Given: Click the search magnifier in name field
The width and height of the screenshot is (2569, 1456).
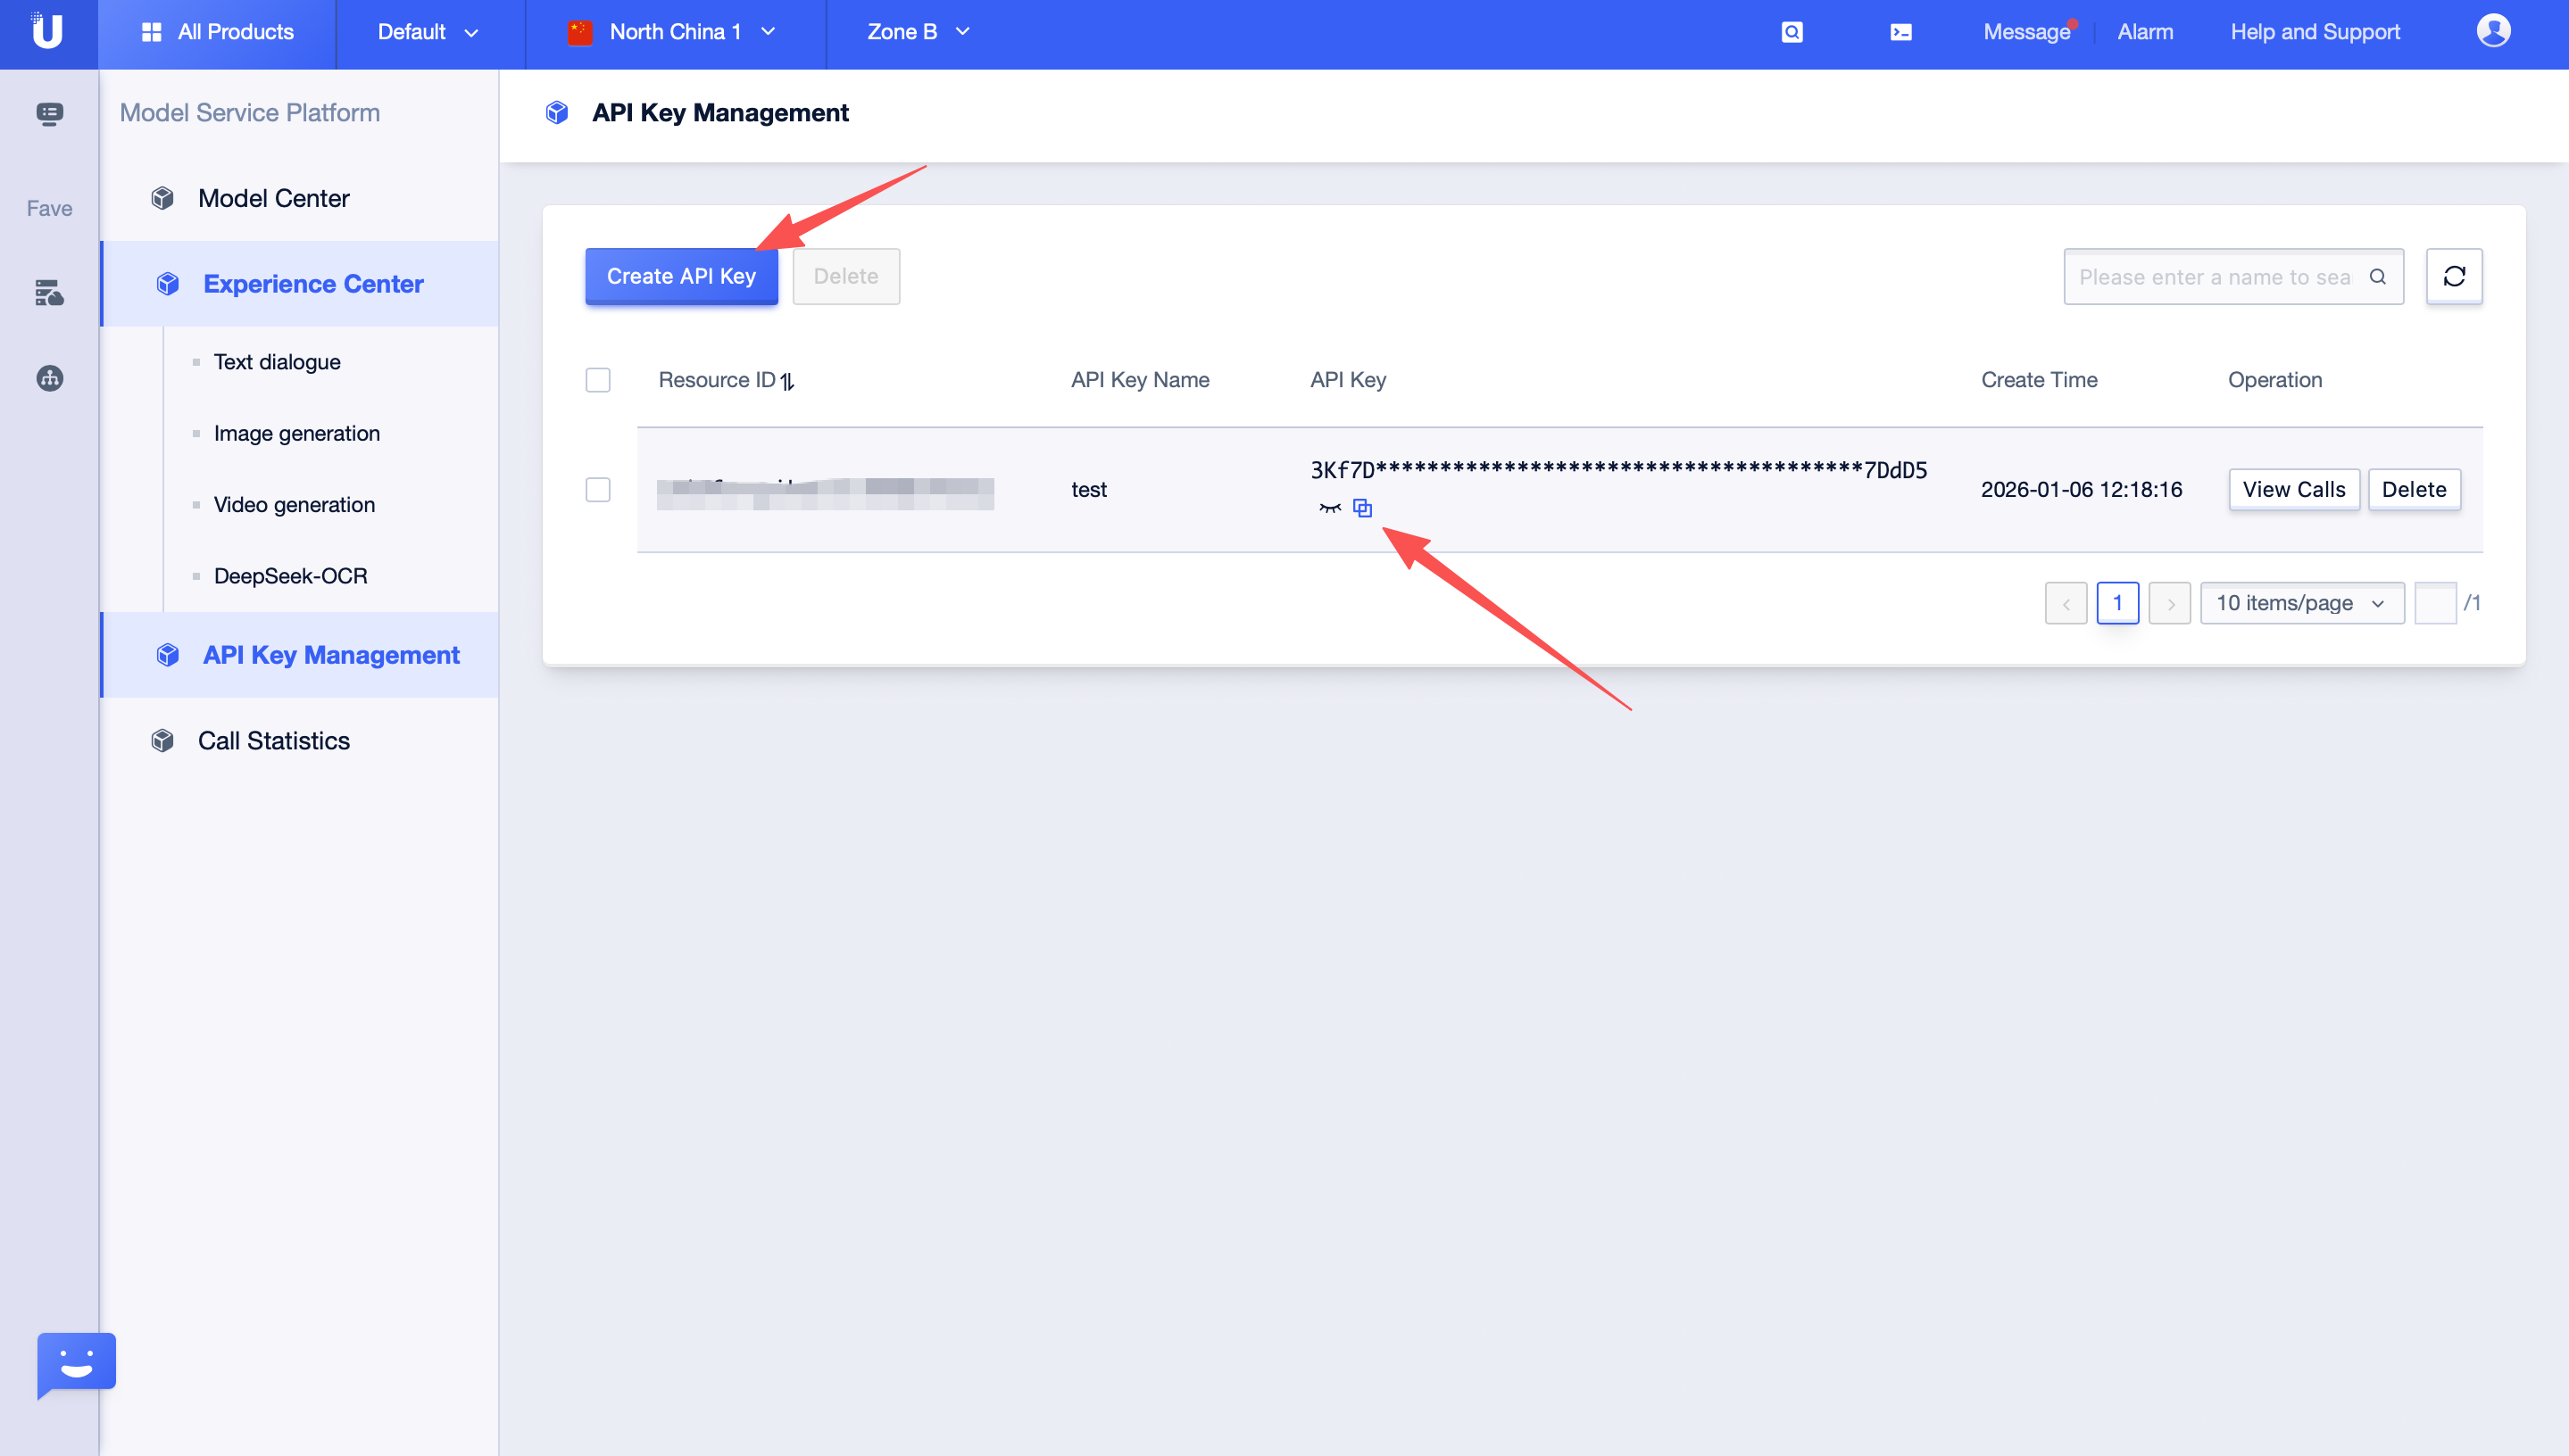Looking at the screenshot, I should 2377,277.
